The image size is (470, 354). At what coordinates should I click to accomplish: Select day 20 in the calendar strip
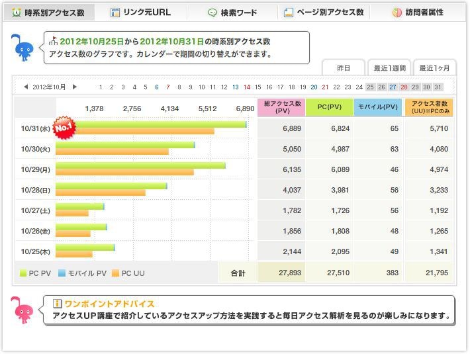pos(314,87)
